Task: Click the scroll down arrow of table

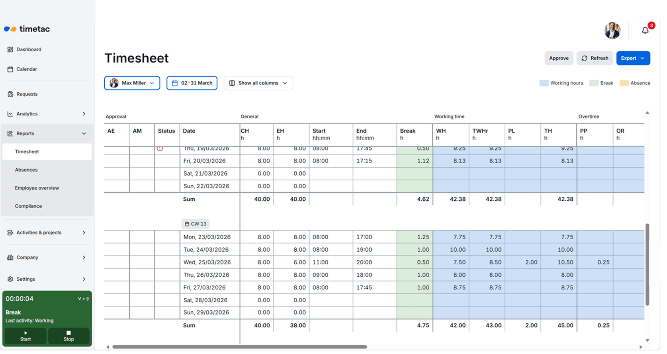Action: coord(647,340)
